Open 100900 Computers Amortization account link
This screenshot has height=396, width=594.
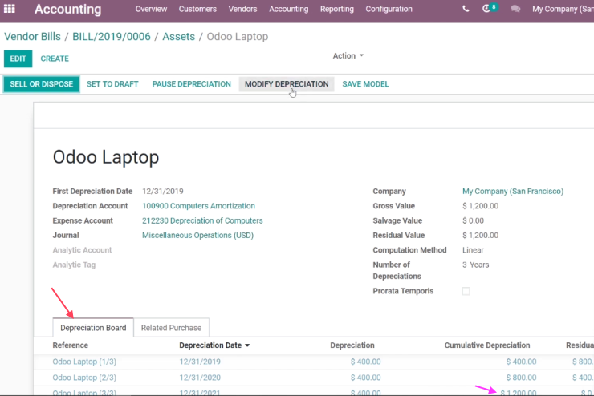coord(198,206)
